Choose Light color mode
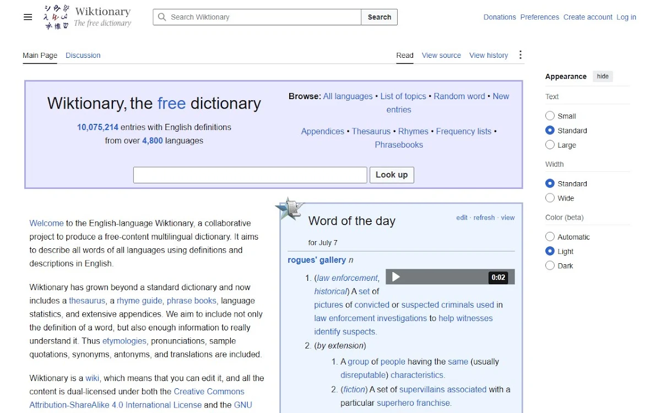This screenshot has height=413, width=661. click(x=550, y=251)
